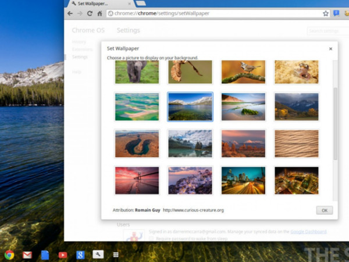Choose the Santorini hillside town wallpaper
The height and width of the screenshot is (262, 349).
coord(190,180)
